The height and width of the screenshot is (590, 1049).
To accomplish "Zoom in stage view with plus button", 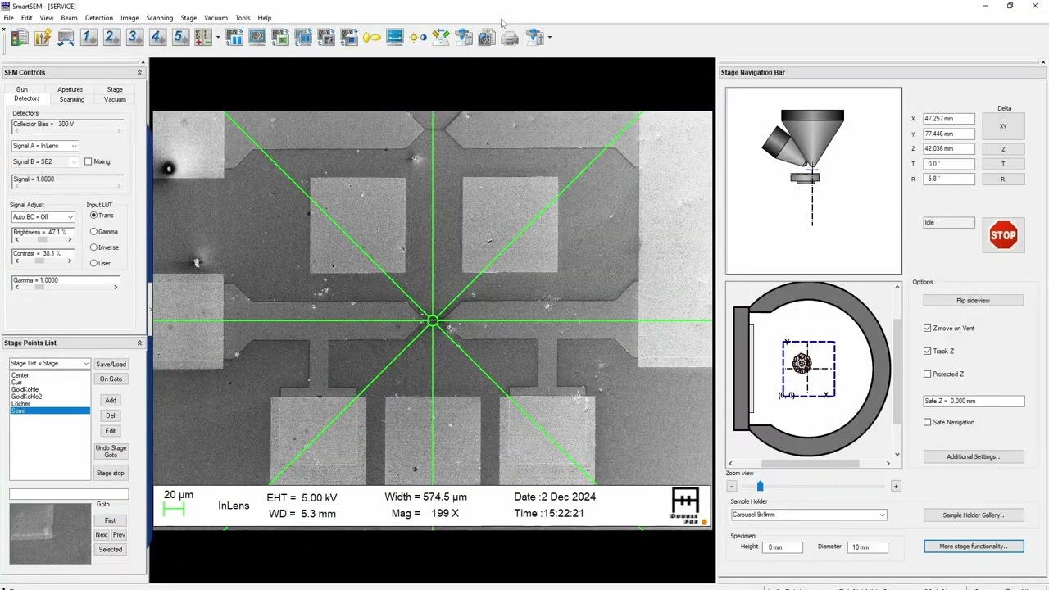I will [896, 486].
